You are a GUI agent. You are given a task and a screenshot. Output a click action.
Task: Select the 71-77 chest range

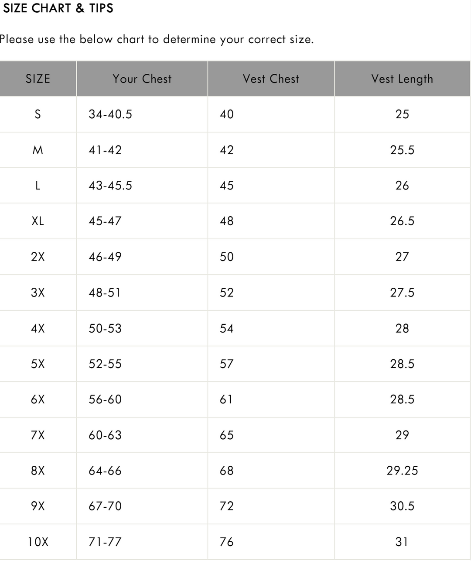(x=105, y=542)
